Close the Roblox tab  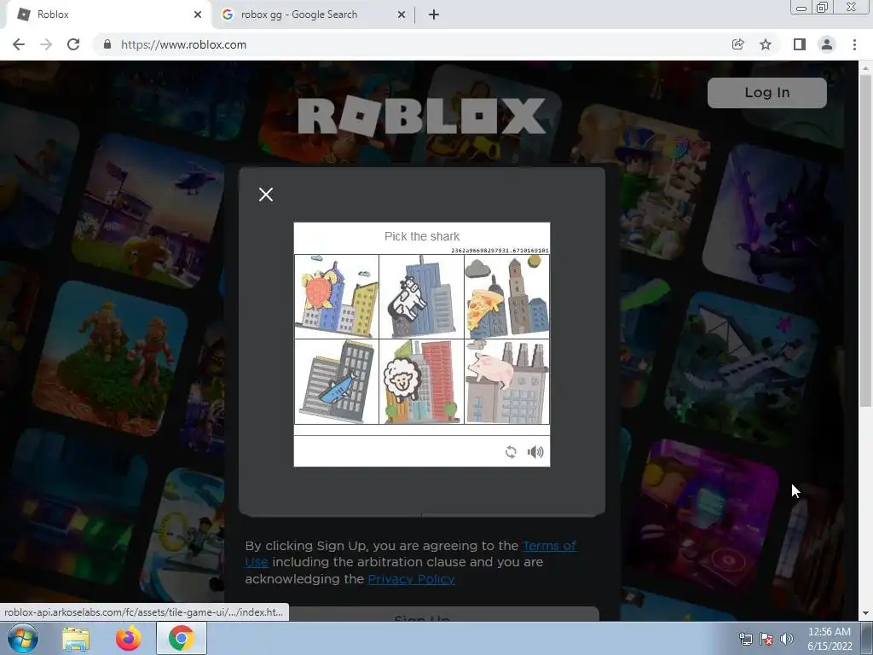198,14
